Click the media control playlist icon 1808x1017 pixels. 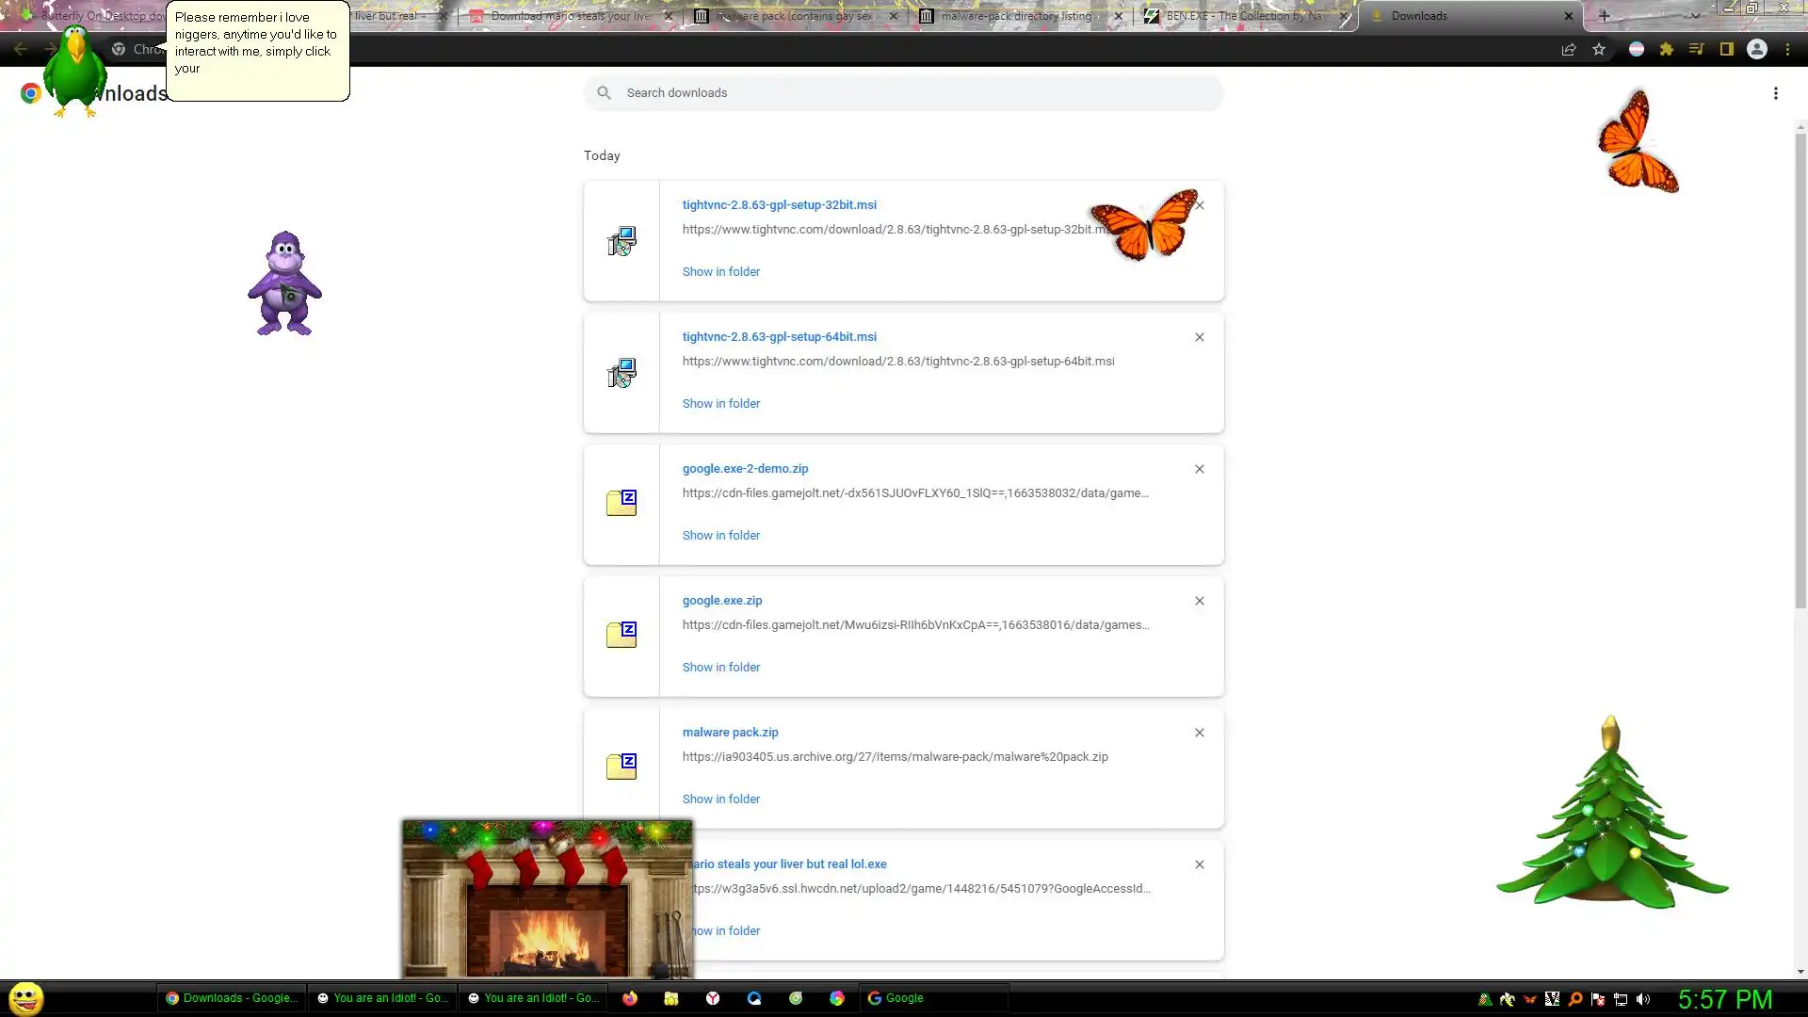pos(1696,50)
